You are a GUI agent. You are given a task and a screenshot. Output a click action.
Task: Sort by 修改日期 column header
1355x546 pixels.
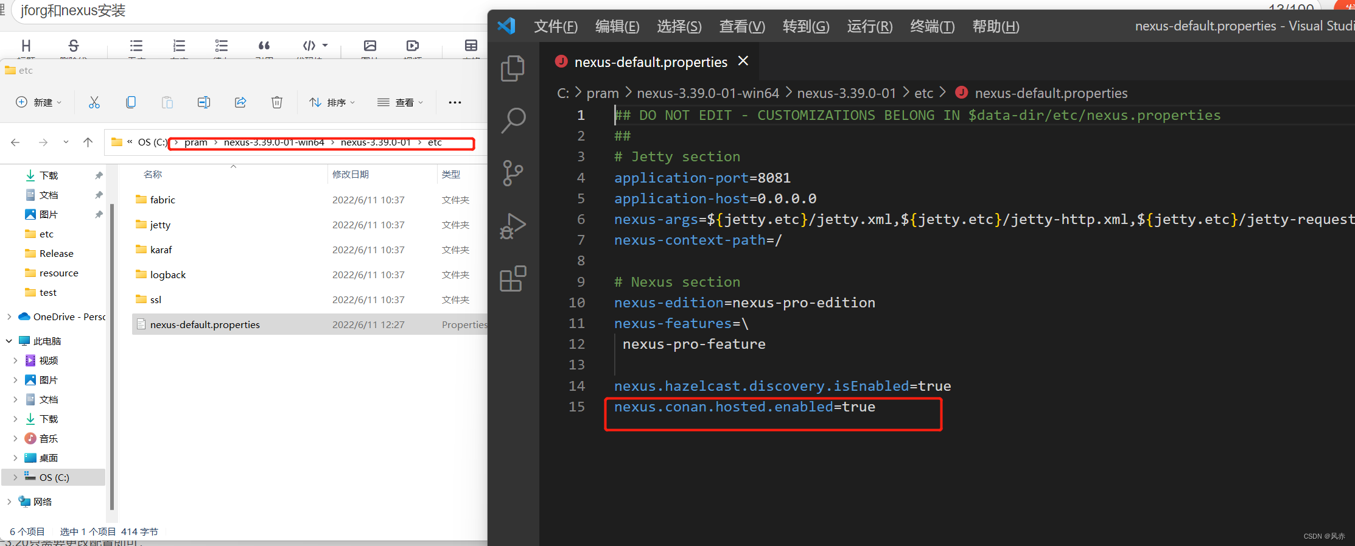[351, 174]
